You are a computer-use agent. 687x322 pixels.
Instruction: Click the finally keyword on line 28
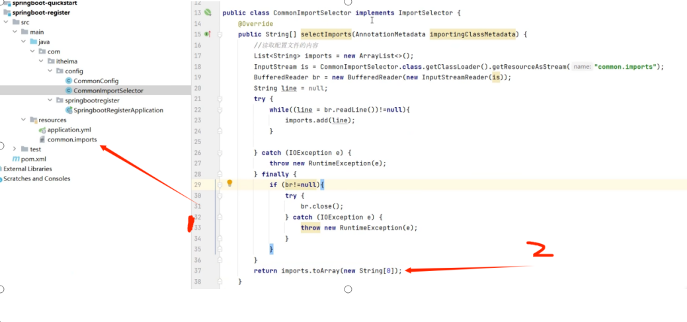[275, 174]
